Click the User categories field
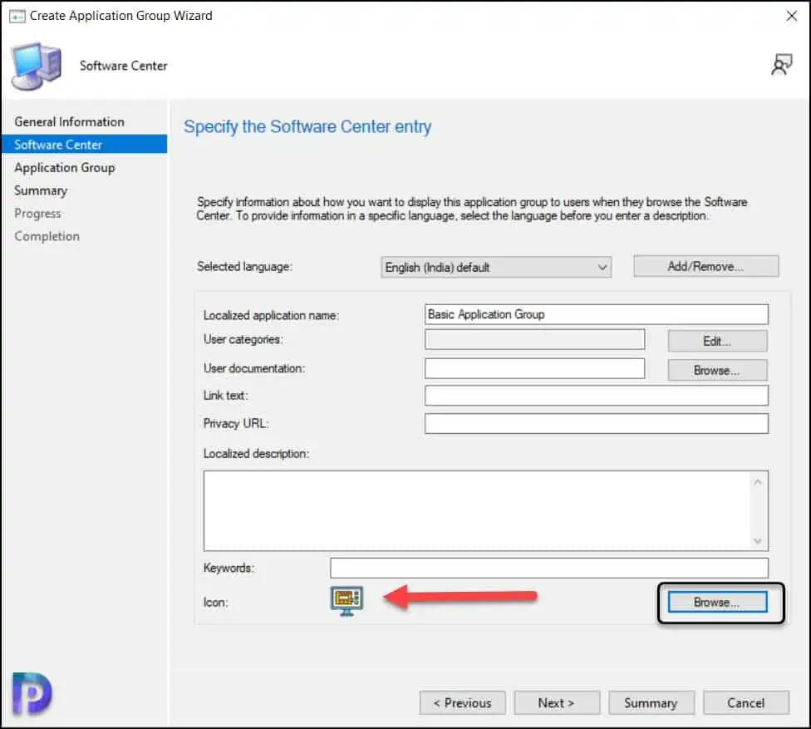Viewport: 811px width, 729px height. click(x=535, y=340)
